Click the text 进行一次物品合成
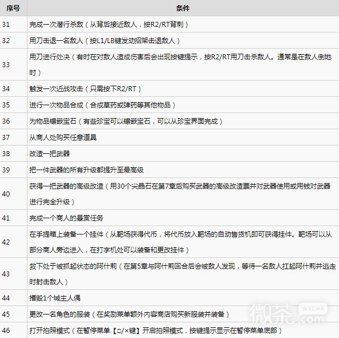The height and width of the screenshot is (338, 339). pyautogui.click(x=56, y=105)
